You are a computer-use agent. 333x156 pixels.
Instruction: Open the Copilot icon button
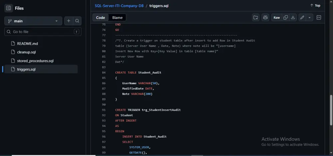coord(265,18)
